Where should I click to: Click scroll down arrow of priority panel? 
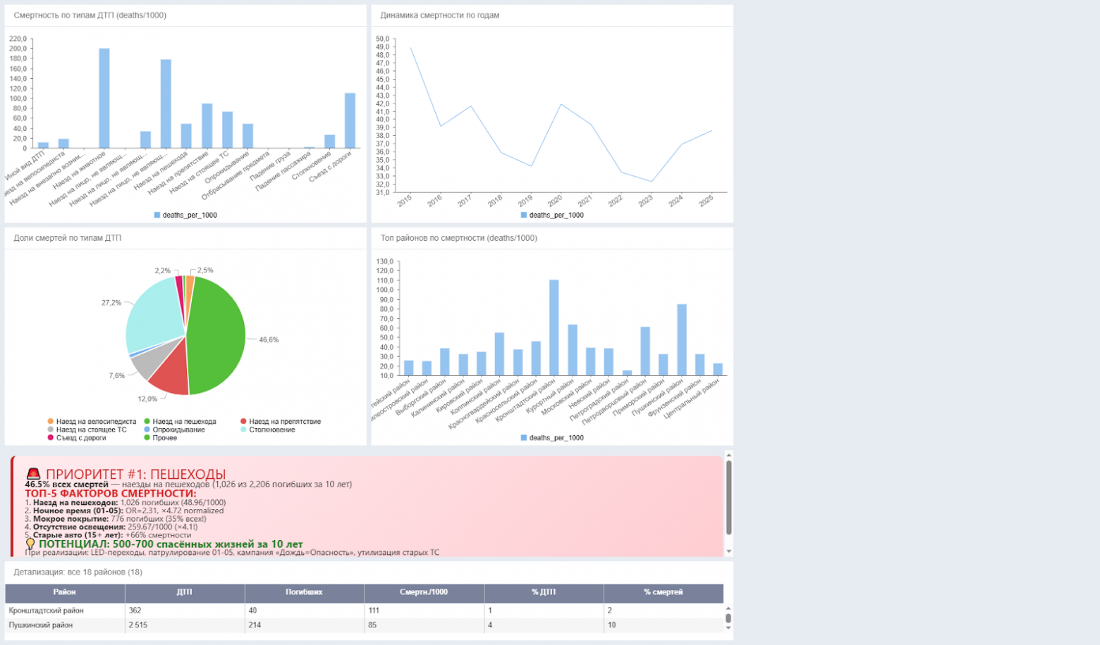(x=728, y=551)
